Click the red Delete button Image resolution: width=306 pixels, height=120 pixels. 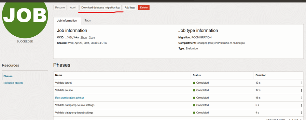tap(144, 7)
